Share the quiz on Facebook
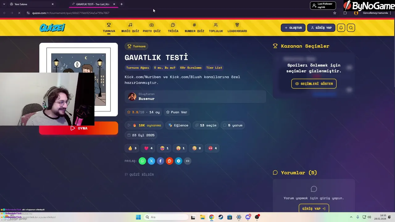 tap(160, 161)
